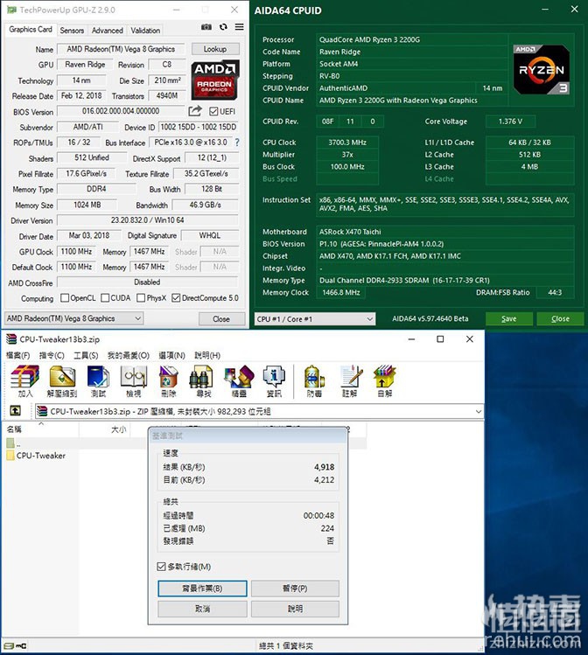This screenshot has height=655, width=588.
Task: Open the Tools (S) menu in WinRAR
Action: coord(86,356)
